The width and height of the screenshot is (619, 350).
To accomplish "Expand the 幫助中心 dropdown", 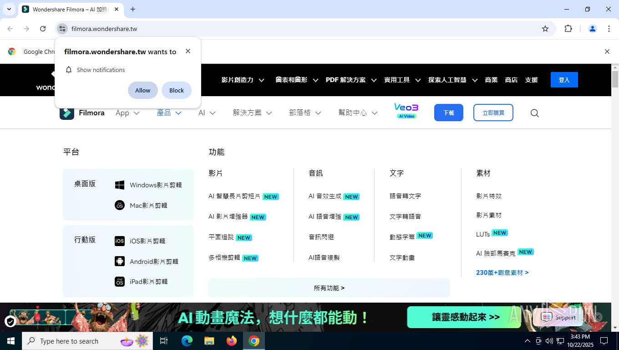I will (358, 113).
